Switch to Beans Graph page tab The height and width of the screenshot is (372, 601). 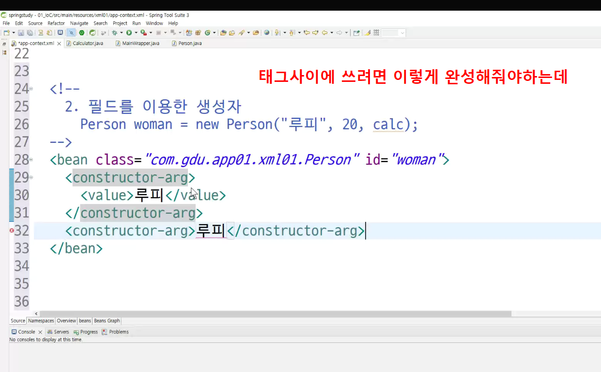tap(107, 321)
